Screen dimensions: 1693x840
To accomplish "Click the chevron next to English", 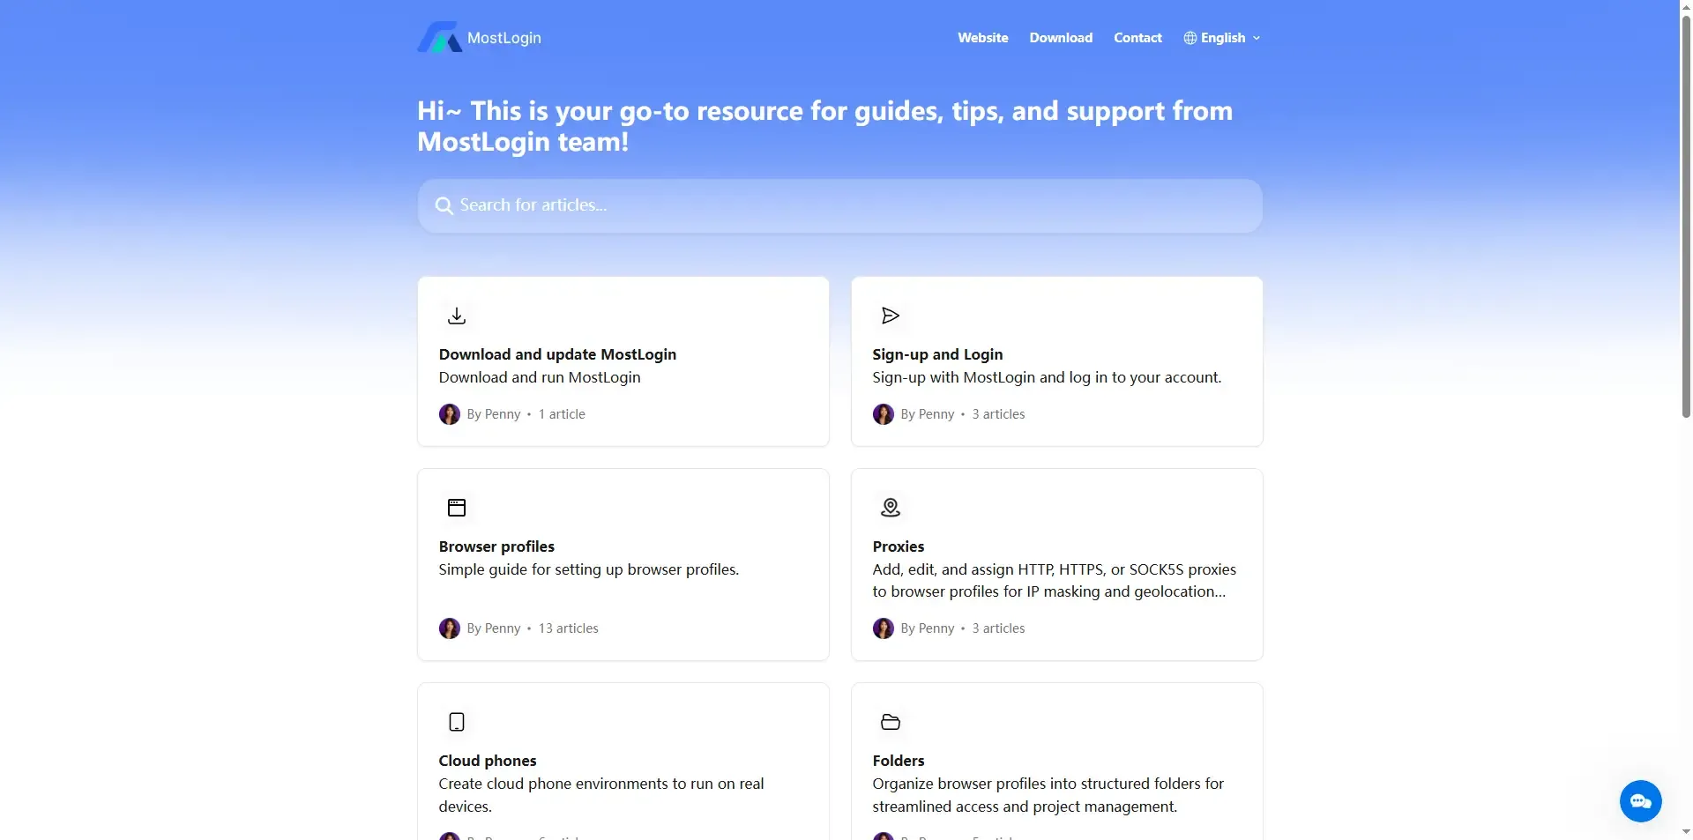I will coord(1257,38).
